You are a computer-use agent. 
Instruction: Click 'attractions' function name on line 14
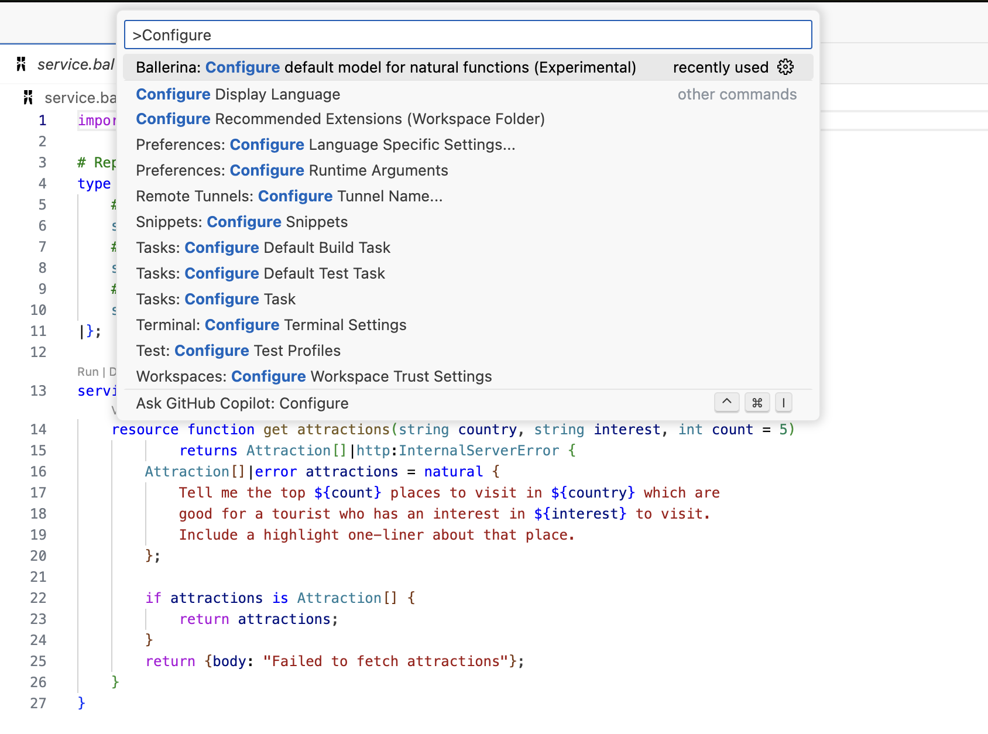[x=343, y=430]
